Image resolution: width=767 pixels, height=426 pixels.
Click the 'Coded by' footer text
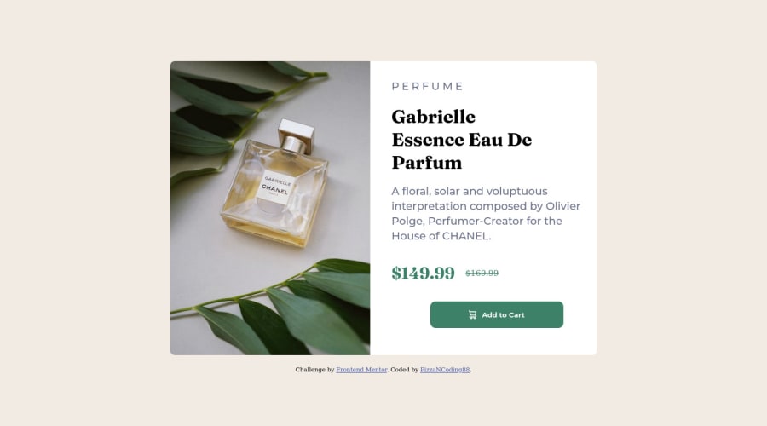tap(405, 370)
